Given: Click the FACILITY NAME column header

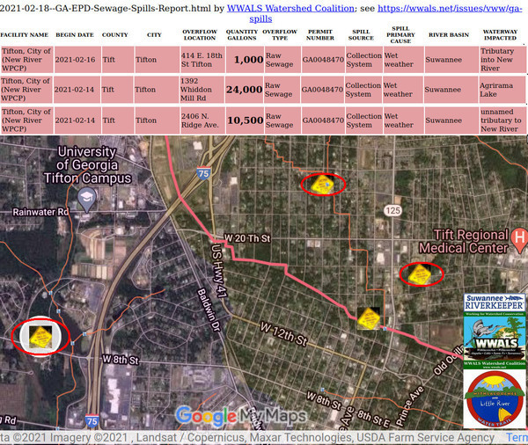Looking at the screenshot, I should click(25, 34).
